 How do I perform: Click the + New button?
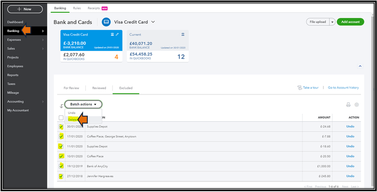pos(25,9)
